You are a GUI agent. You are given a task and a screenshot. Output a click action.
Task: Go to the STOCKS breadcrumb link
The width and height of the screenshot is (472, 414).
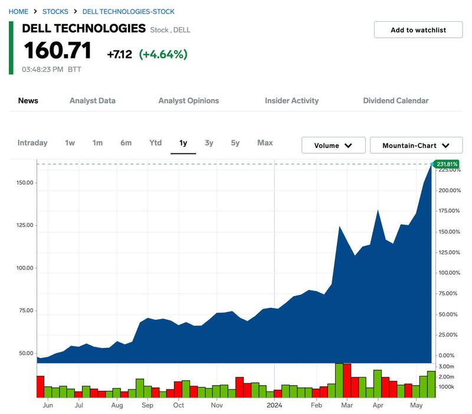coord(55,12)
